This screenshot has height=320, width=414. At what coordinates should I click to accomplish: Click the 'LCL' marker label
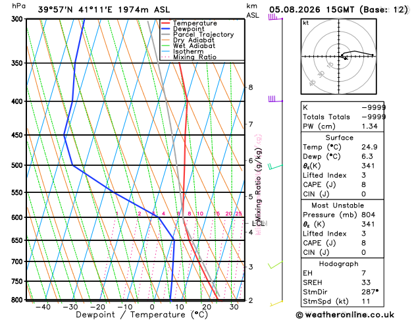coord(259,224)
